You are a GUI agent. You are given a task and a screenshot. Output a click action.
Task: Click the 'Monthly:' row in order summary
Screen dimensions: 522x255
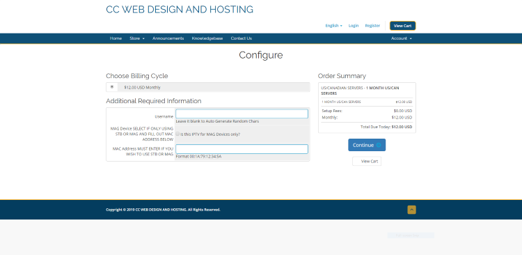(367, 117)
